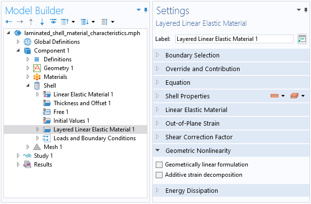Viewport: 311px width, 204px height.
Task: Expand the Boundary Selection section
Action: click(x=231, y=55)
